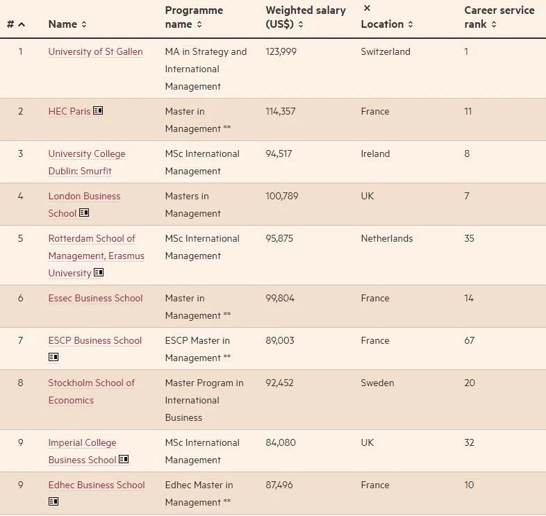The width and height of the screenshot is (546, 516).
Task: Open University College Dublin: Smurfit link
Action: (87, 163)
